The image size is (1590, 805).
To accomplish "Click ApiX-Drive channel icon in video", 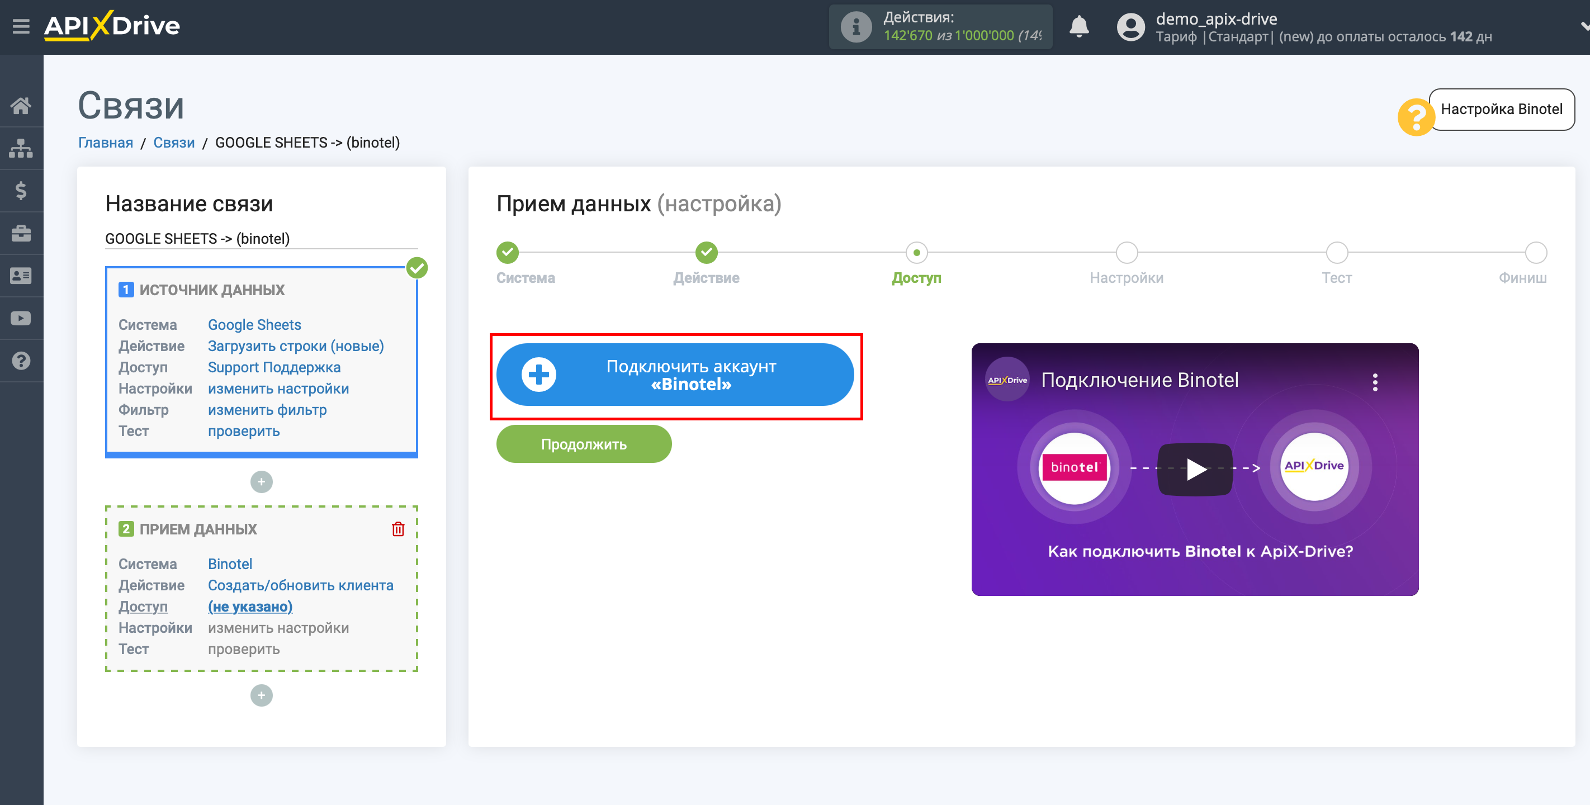I will click(x=1007, y=380).
